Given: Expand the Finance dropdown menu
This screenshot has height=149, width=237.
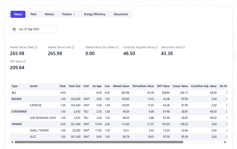Looking at the screenshot, I should (x=69, y=14).
